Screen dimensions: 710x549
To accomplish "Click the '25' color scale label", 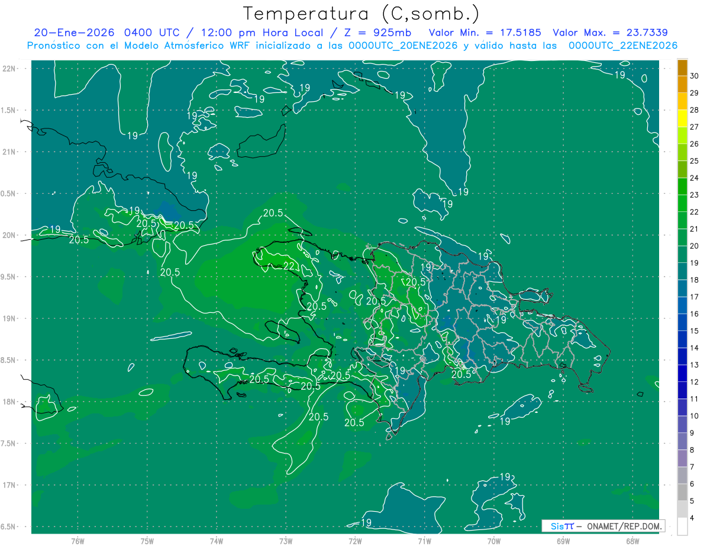I will coord(695,161).
